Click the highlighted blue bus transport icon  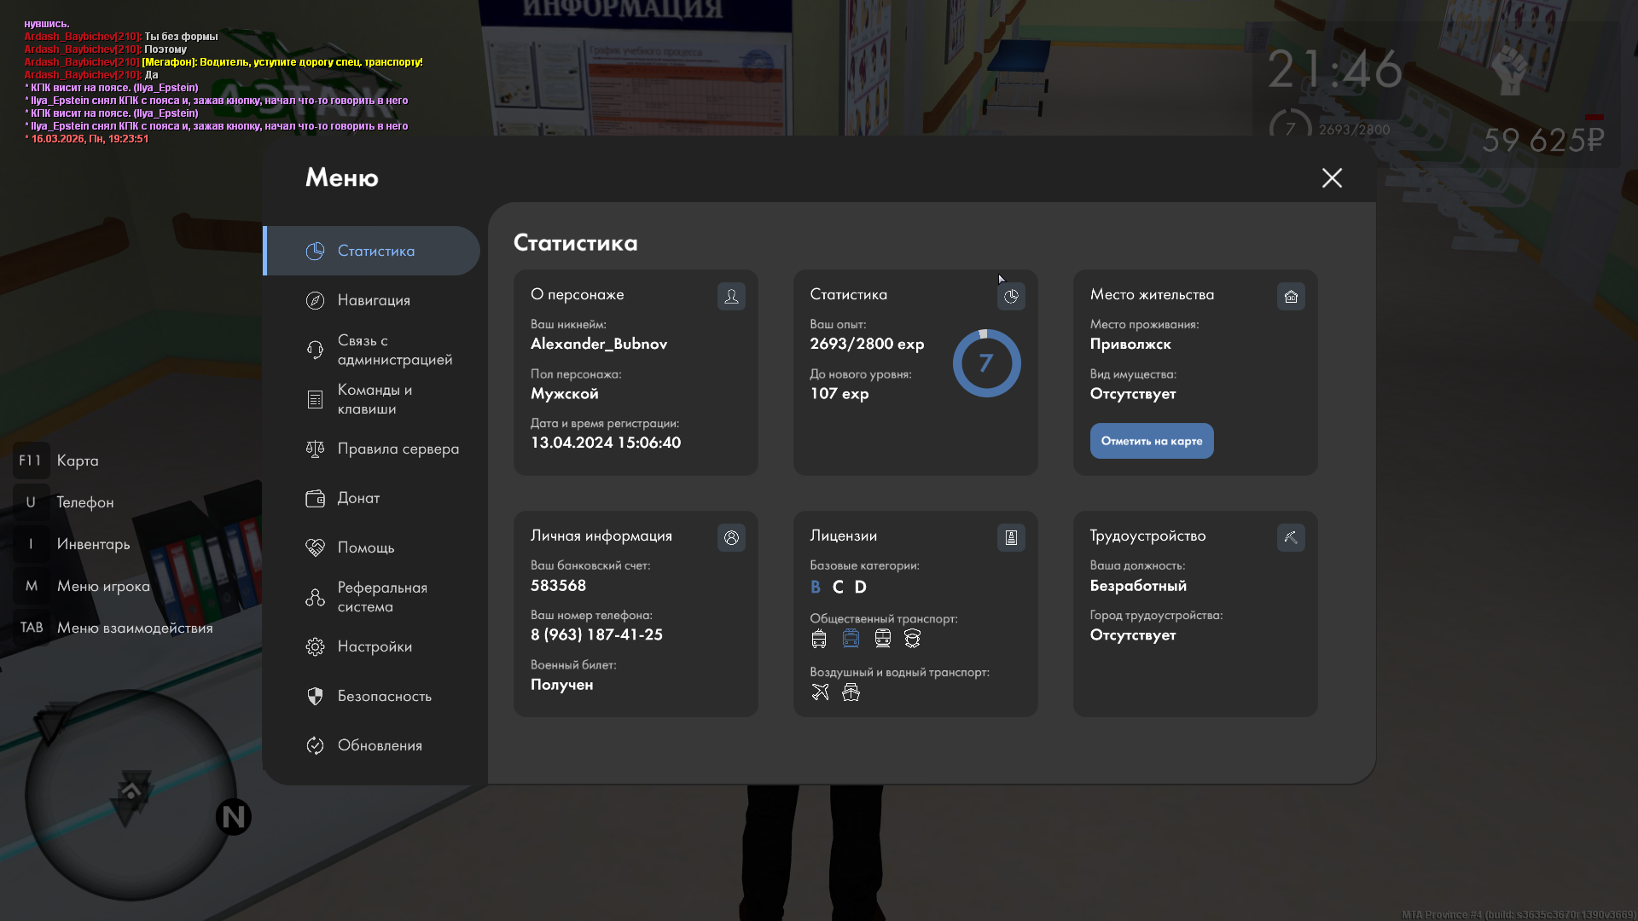tap(851, 638)
